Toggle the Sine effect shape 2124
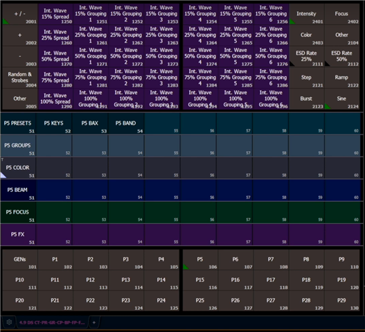365x332 pixels. [341, 99]
